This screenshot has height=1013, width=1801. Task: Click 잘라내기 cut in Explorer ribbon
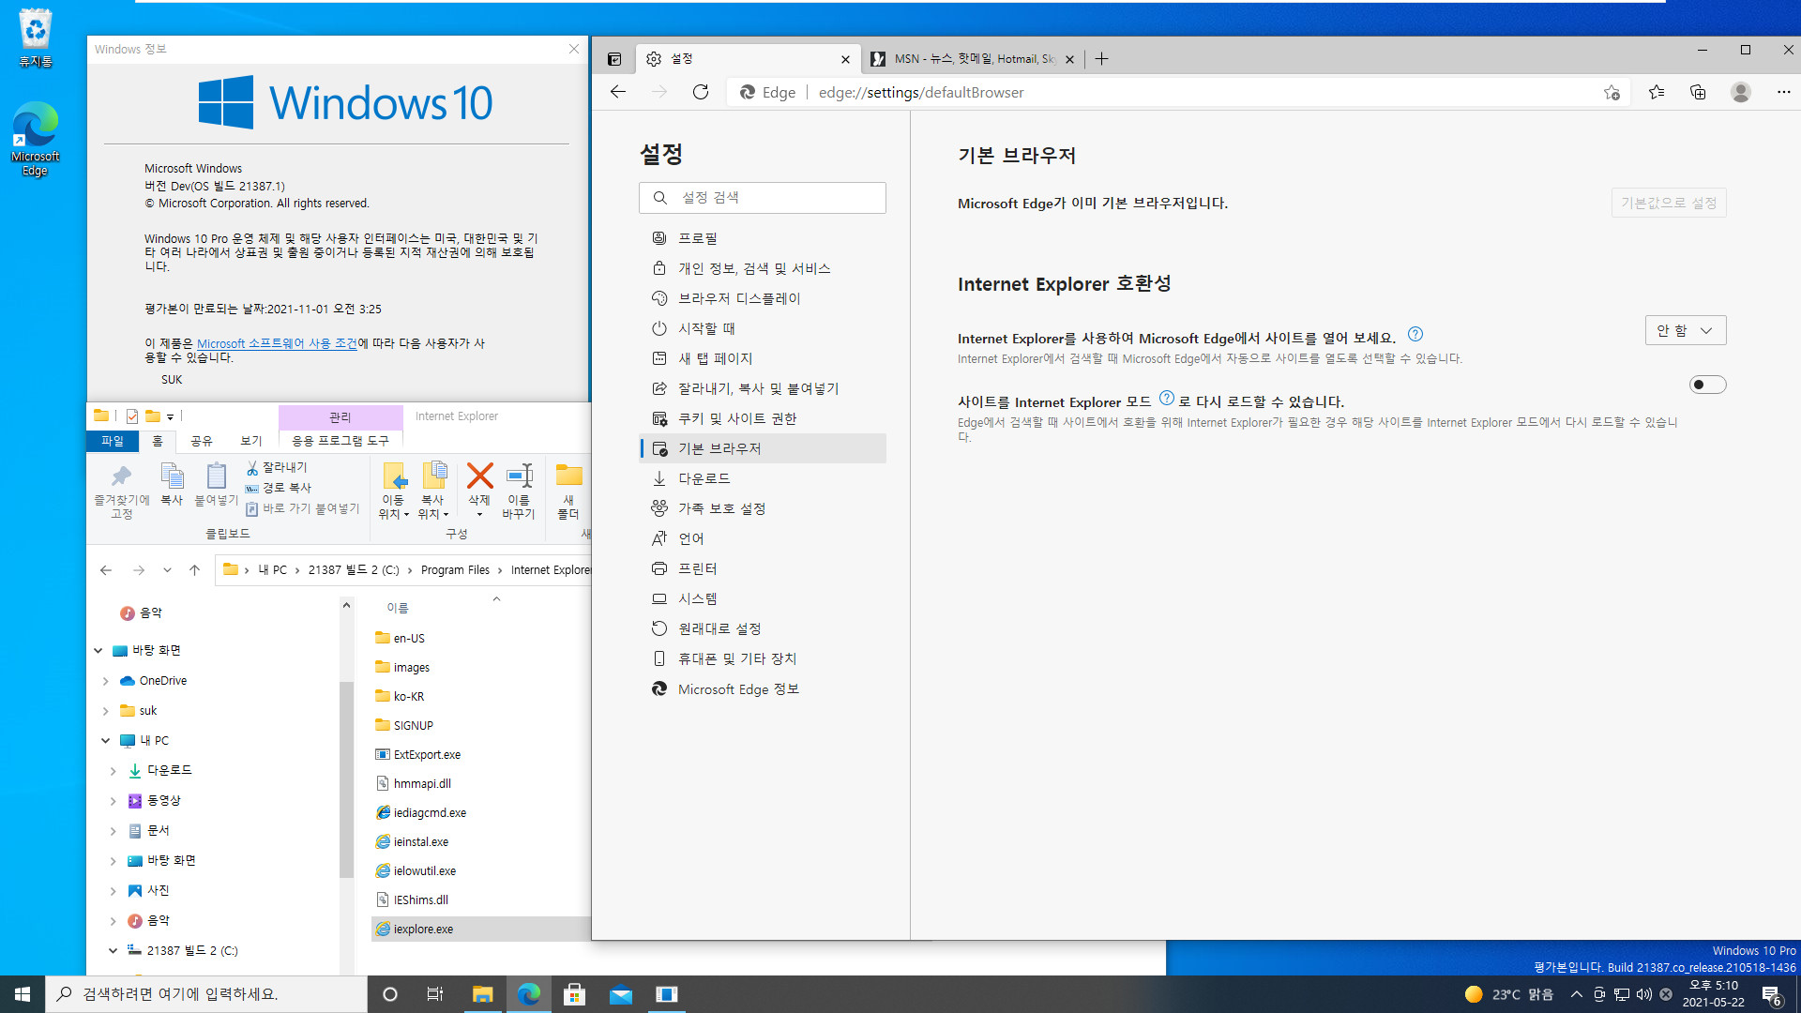click(x=277, y=467)
